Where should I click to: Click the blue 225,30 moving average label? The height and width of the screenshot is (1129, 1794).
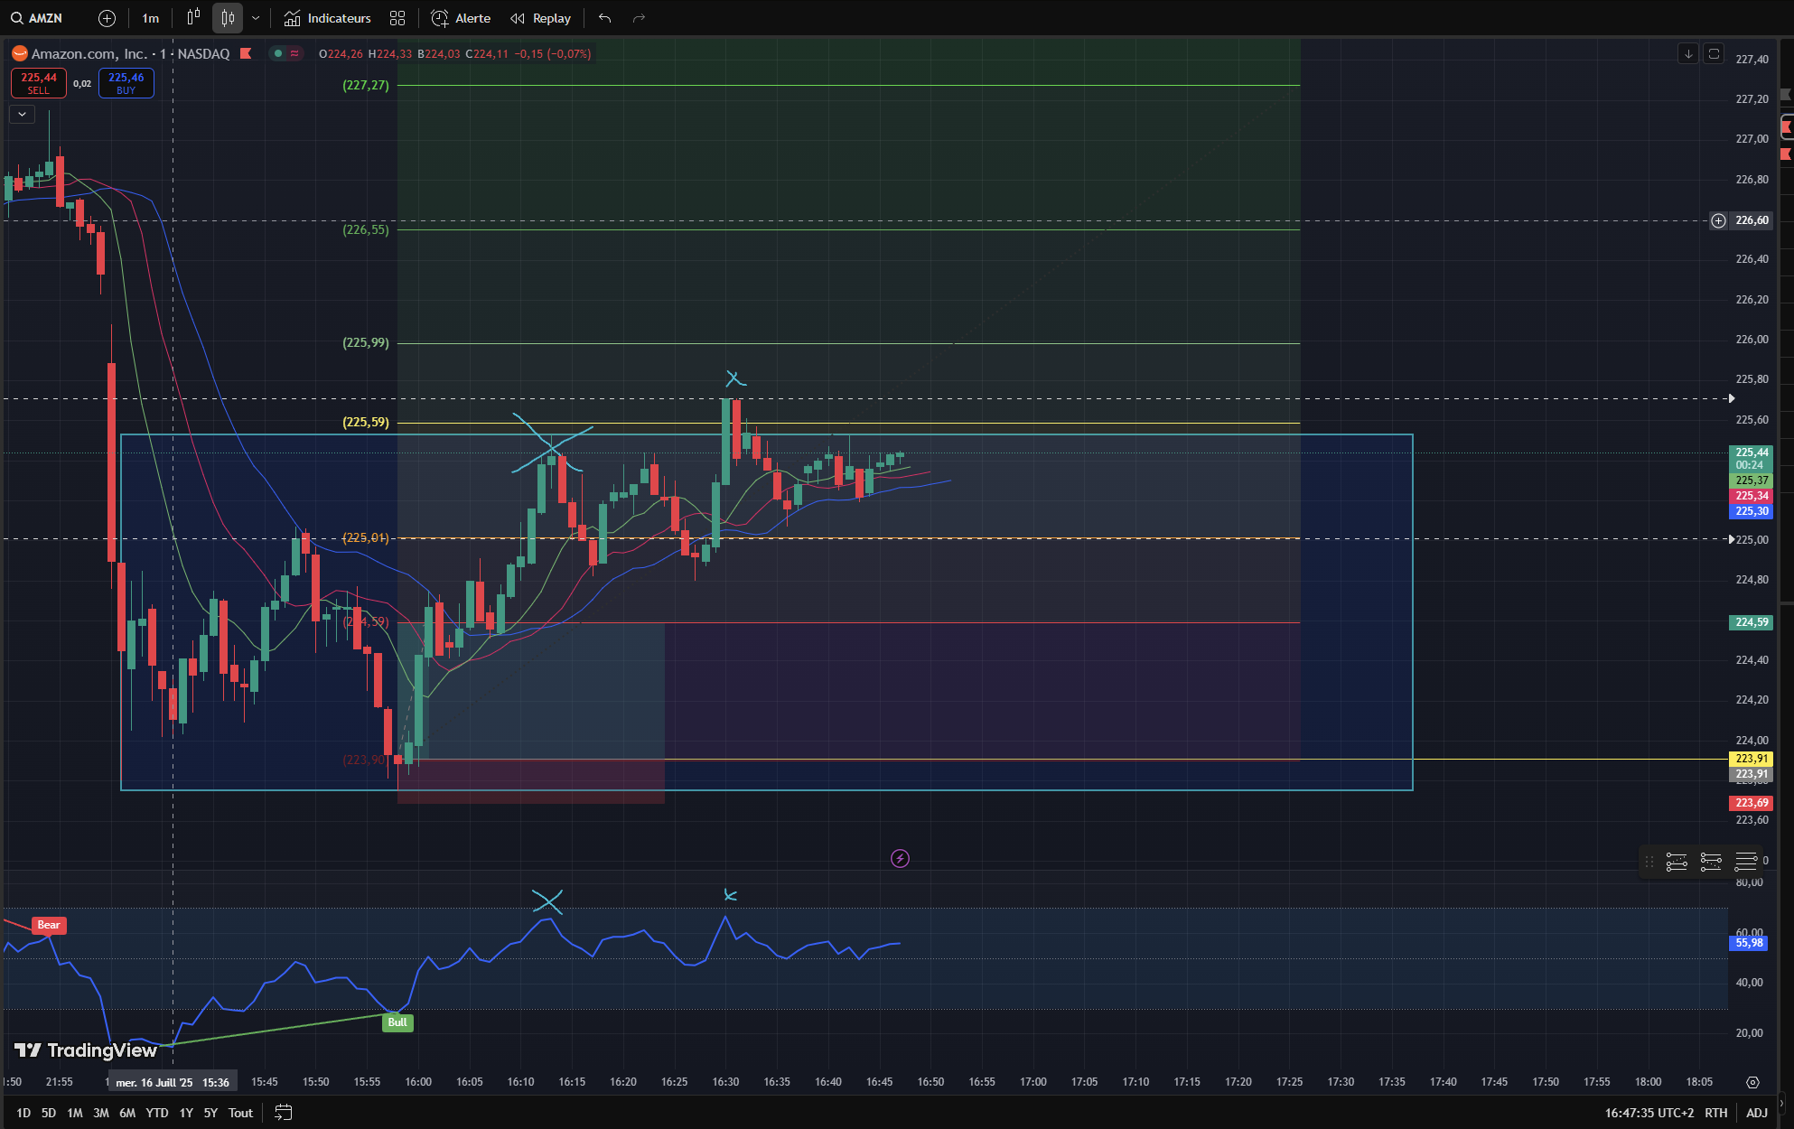pos(1752,511)
